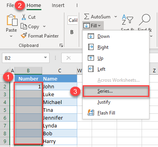158x147 pixels.
Task: Click the cell containing Michael
Action: click(60, 102)
